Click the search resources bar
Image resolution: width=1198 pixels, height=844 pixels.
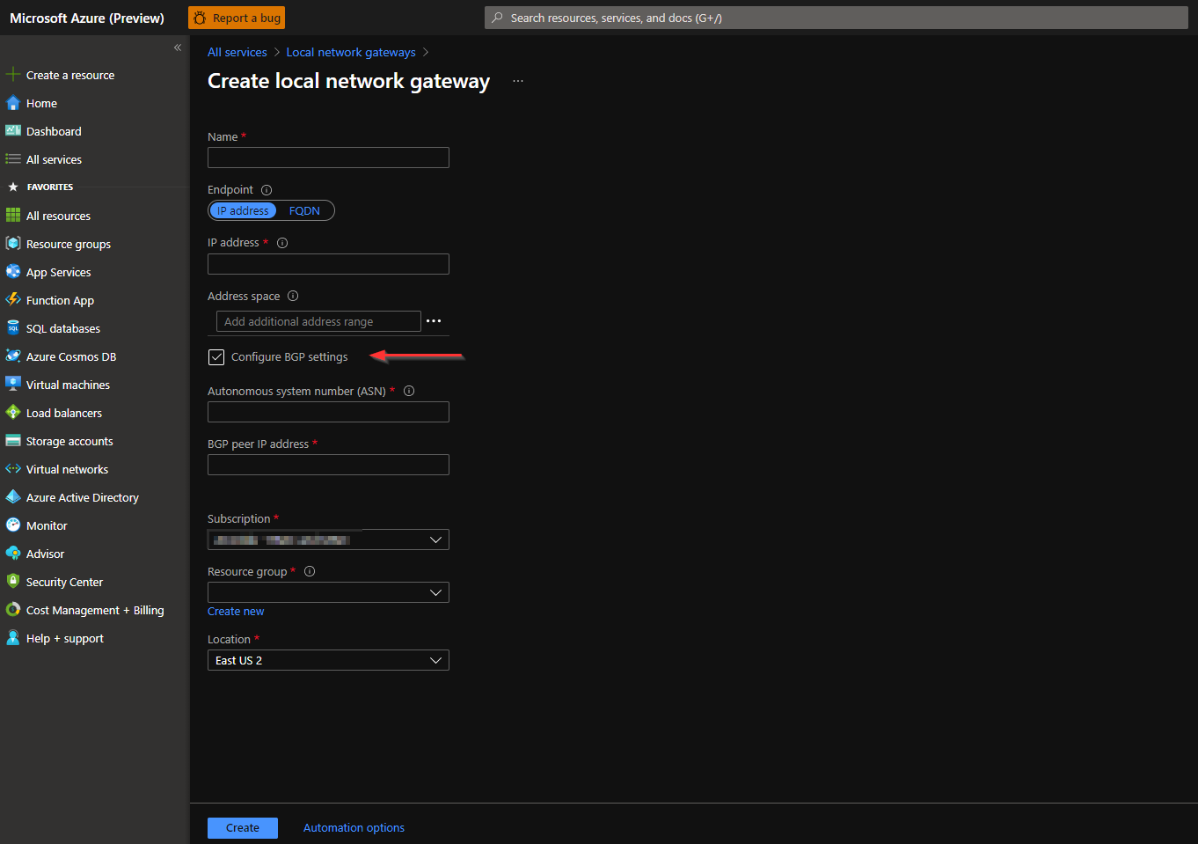836,18
